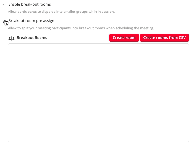Viewport: 191px width, 143px height.
Task: Click the 'Enable break-out rooms' label text
Action: [x=30, y=4]
